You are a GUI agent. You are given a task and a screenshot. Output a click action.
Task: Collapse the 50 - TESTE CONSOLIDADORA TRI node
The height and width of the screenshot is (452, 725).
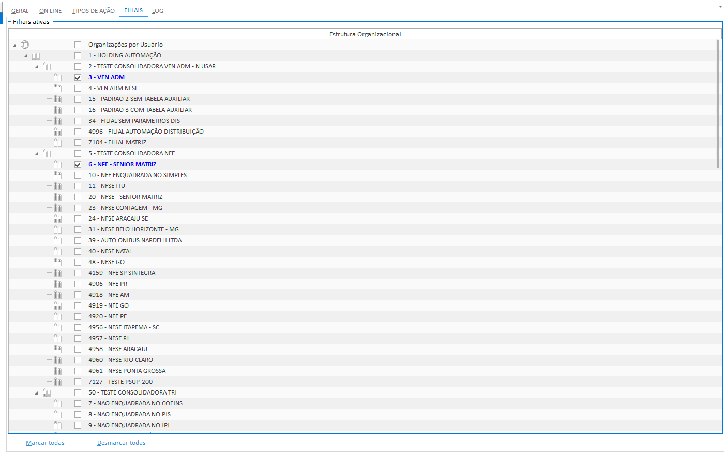coord(37,393)
